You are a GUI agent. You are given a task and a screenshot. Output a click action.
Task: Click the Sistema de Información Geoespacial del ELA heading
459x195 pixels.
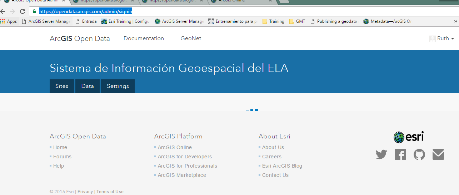point(169,68)
